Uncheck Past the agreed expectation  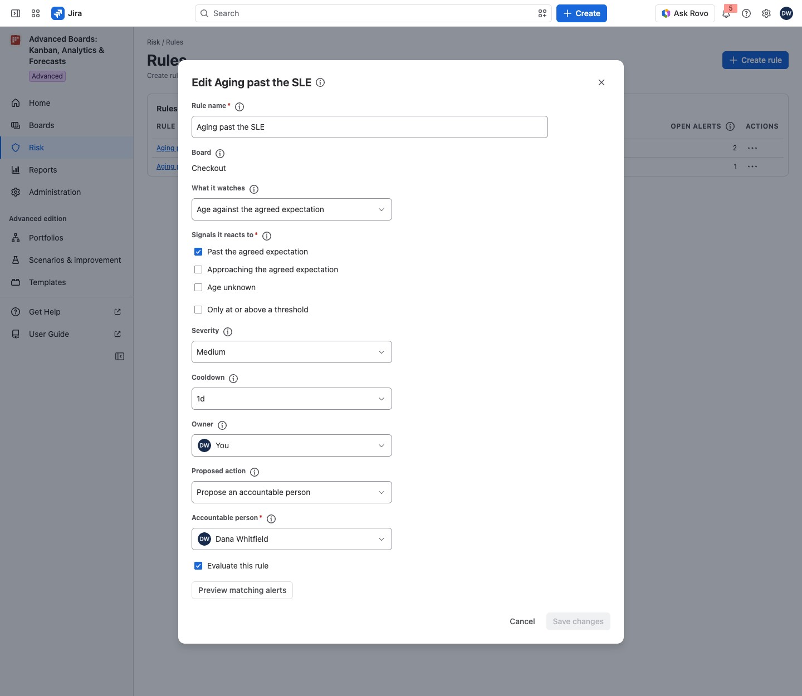coord(198,252)
